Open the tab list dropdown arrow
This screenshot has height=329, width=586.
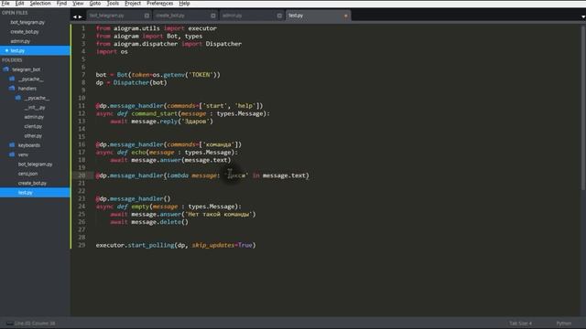point(583,16)
